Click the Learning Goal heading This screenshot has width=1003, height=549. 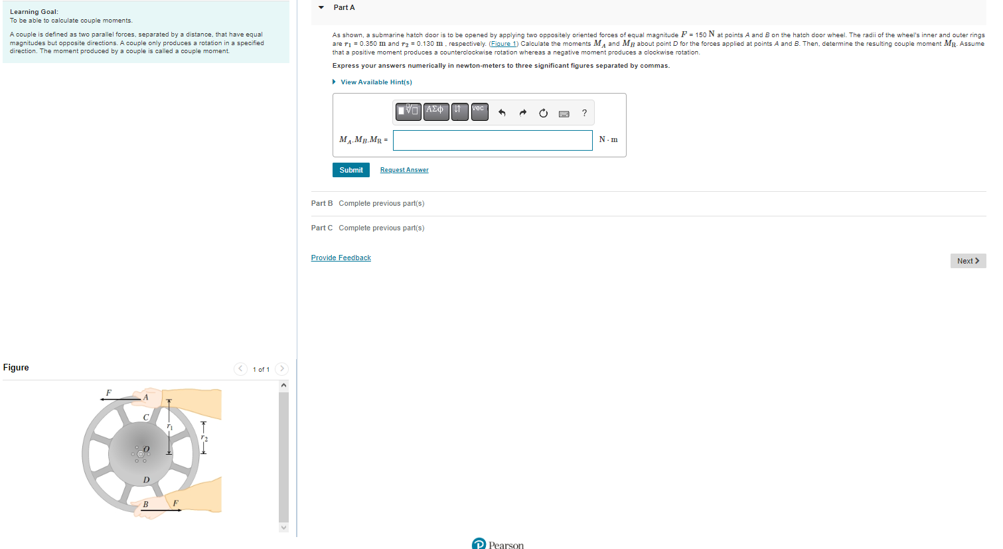click(34, 12)
